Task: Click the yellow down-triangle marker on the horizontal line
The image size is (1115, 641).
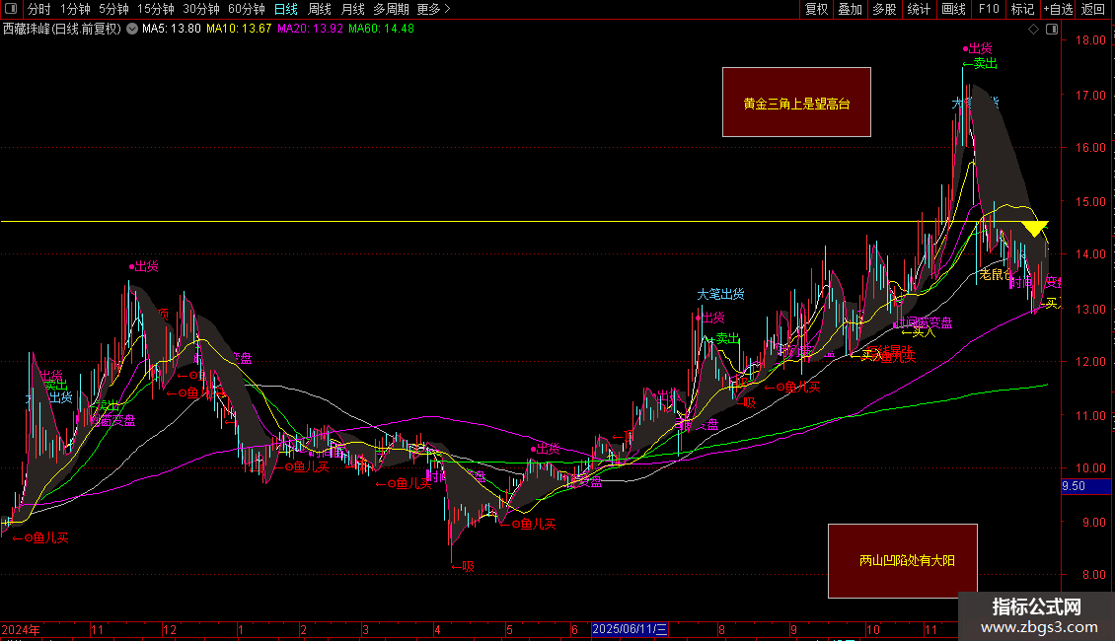Action: (x=1035, y=229)
